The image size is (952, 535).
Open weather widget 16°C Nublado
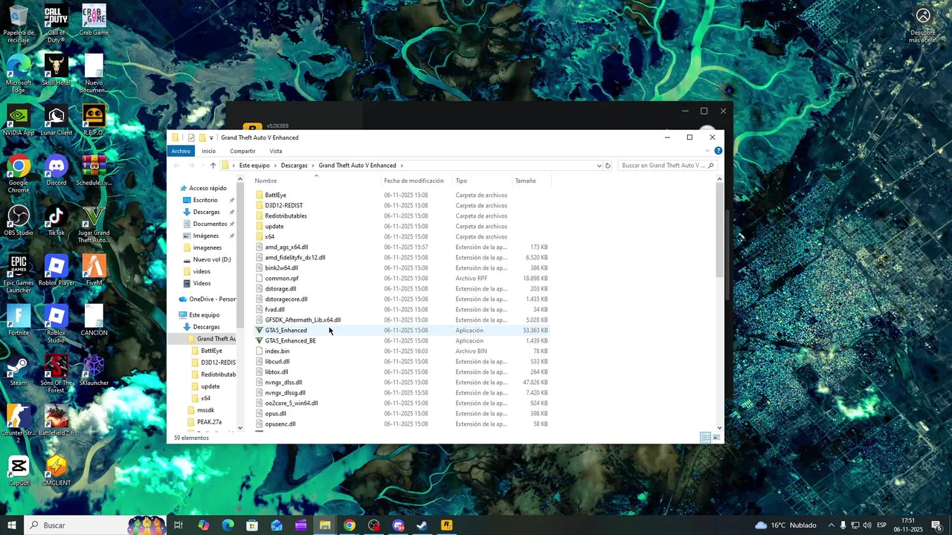pyautogui.click(x=785, y=525)
